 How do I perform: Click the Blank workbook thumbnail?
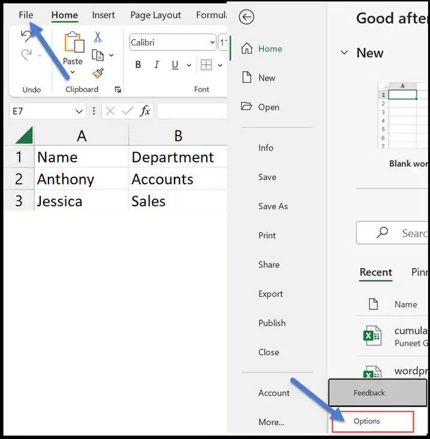click(402, 115)
